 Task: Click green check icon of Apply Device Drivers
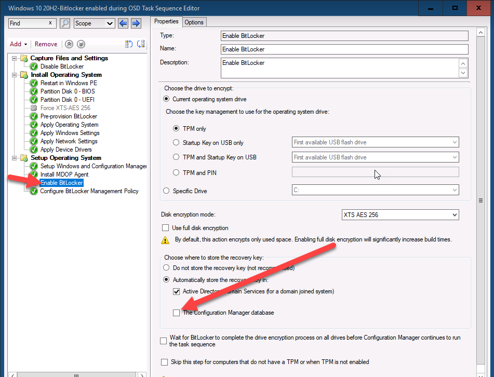pos(34,150)
